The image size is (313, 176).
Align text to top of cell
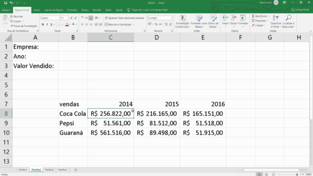[x=82, y=18]
